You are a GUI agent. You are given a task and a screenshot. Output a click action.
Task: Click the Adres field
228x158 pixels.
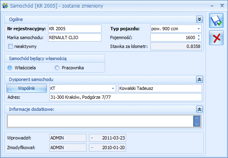point(126,97)
